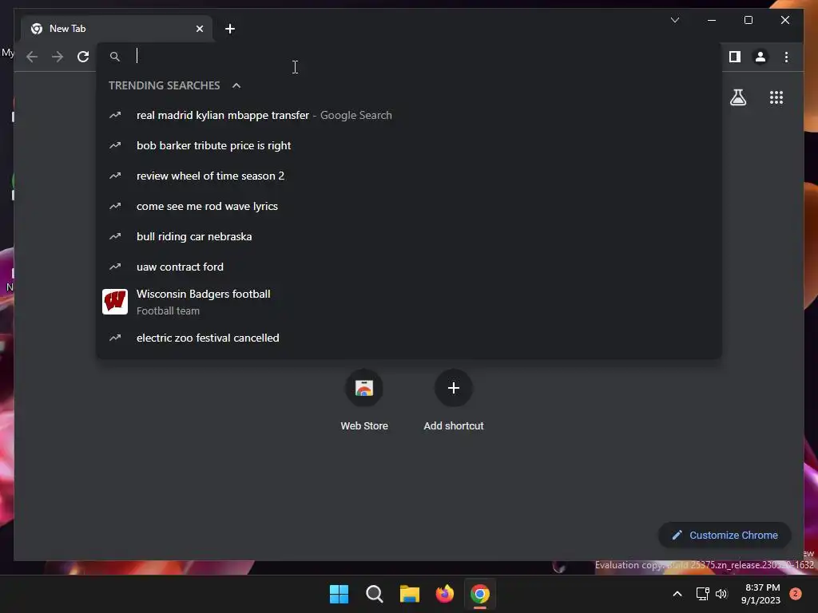Select the New Tab tab

pos(117,29)
